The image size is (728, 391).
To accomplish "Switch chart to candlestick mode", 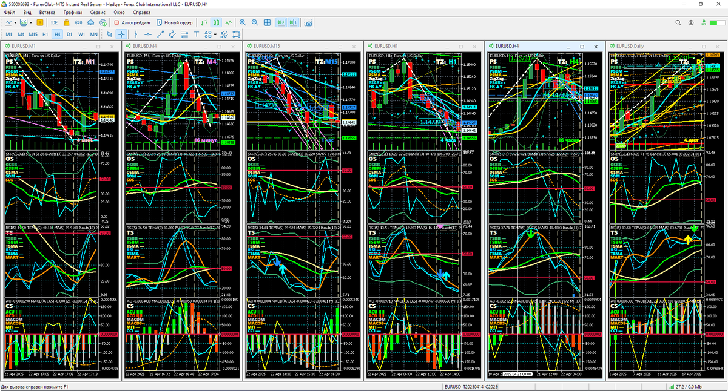I will [217, 22].
